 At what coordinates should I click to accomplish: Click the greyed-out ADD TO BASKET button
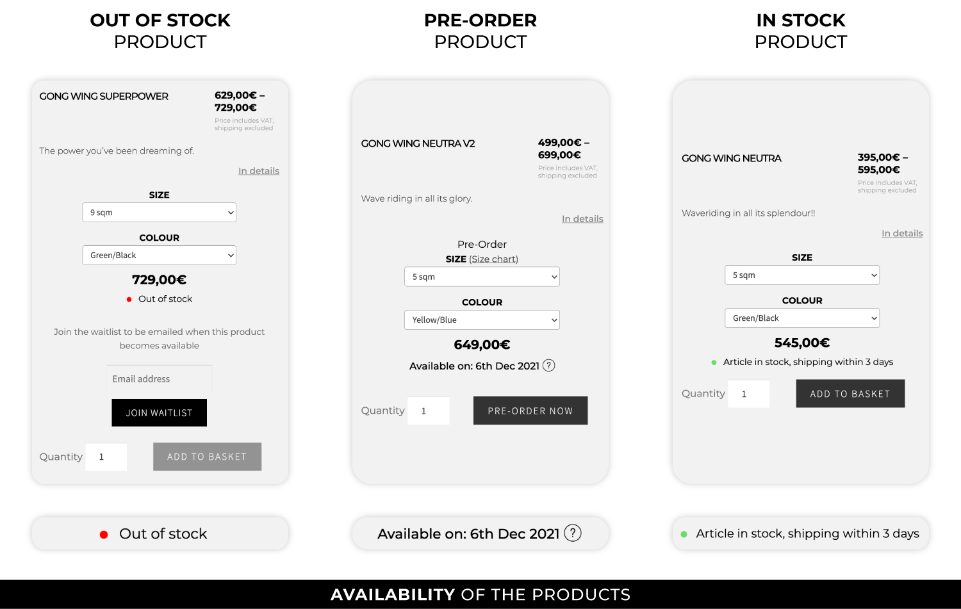(207, 457)
